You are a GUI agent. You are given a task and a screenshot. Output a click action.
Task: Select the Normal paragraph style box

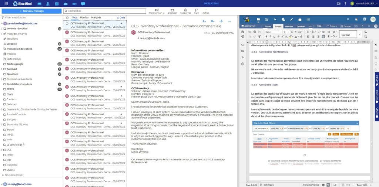(348, 34)
